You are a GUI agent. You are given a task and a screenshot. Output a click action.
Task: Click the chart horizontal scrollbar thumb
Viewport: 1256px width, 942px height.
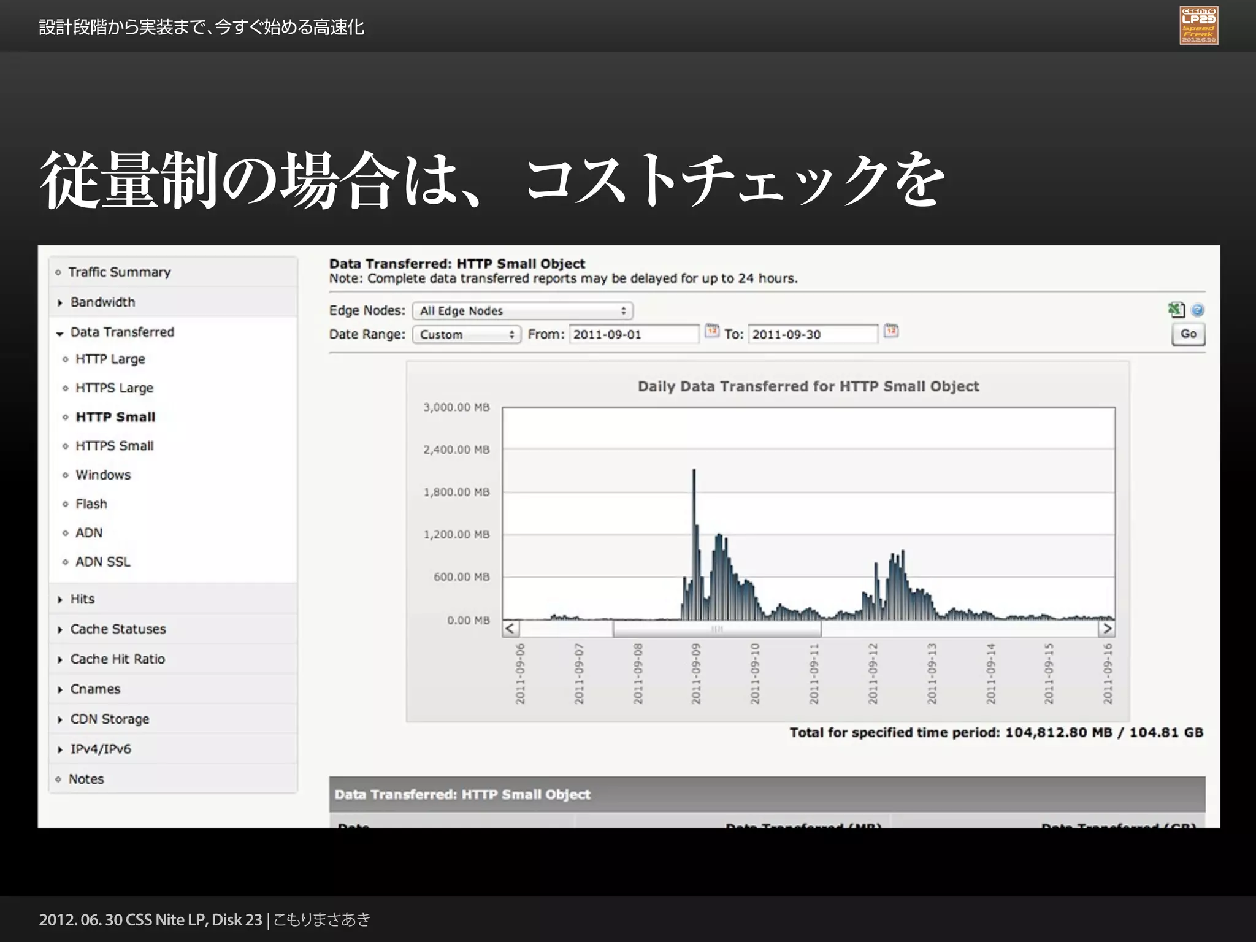coord(717,629)
